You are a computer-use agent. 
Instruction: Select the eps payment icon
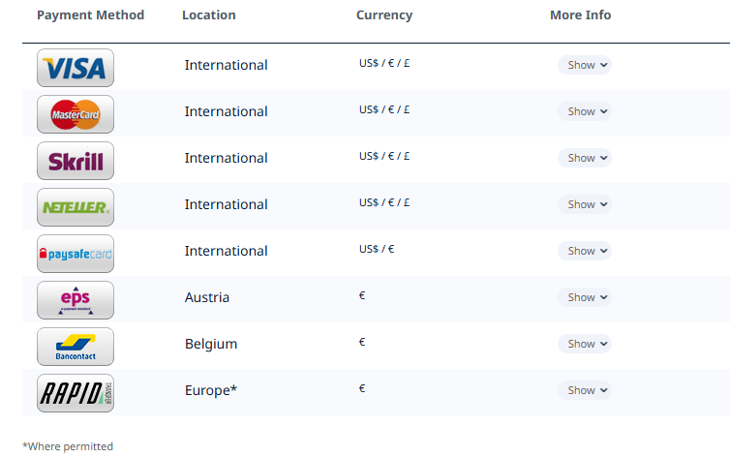click(76, 300)
